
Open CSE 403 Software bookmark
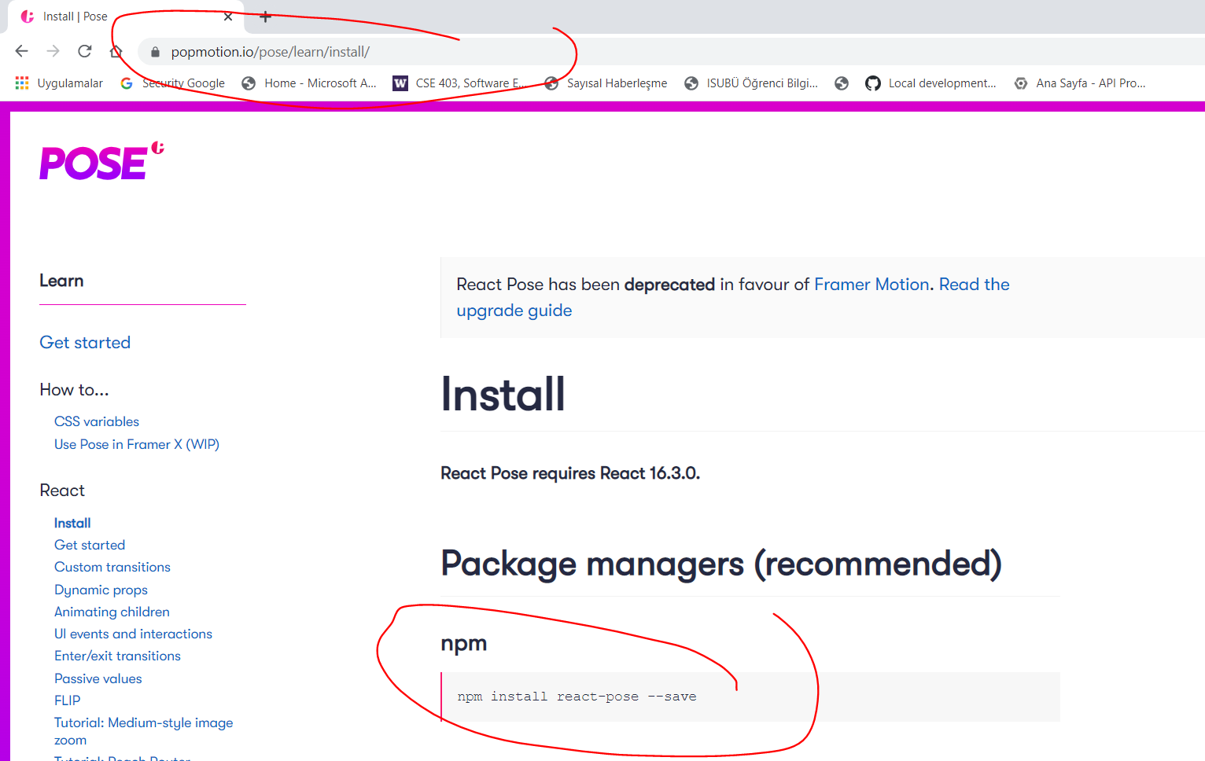459,83
